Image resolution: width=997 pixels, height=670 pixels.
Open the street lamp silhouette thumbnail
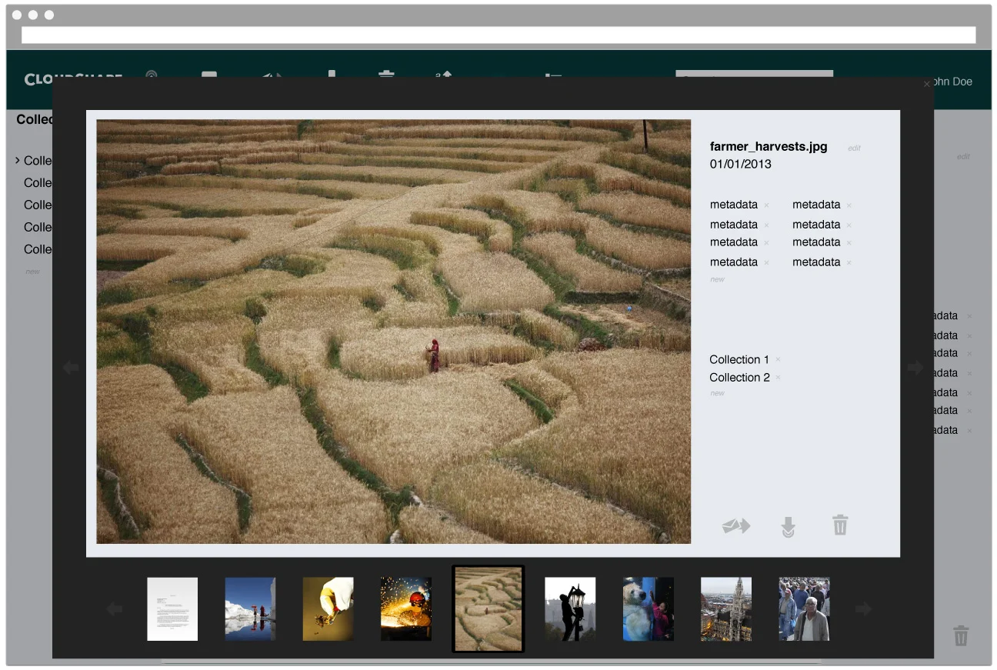pos(570,609)
